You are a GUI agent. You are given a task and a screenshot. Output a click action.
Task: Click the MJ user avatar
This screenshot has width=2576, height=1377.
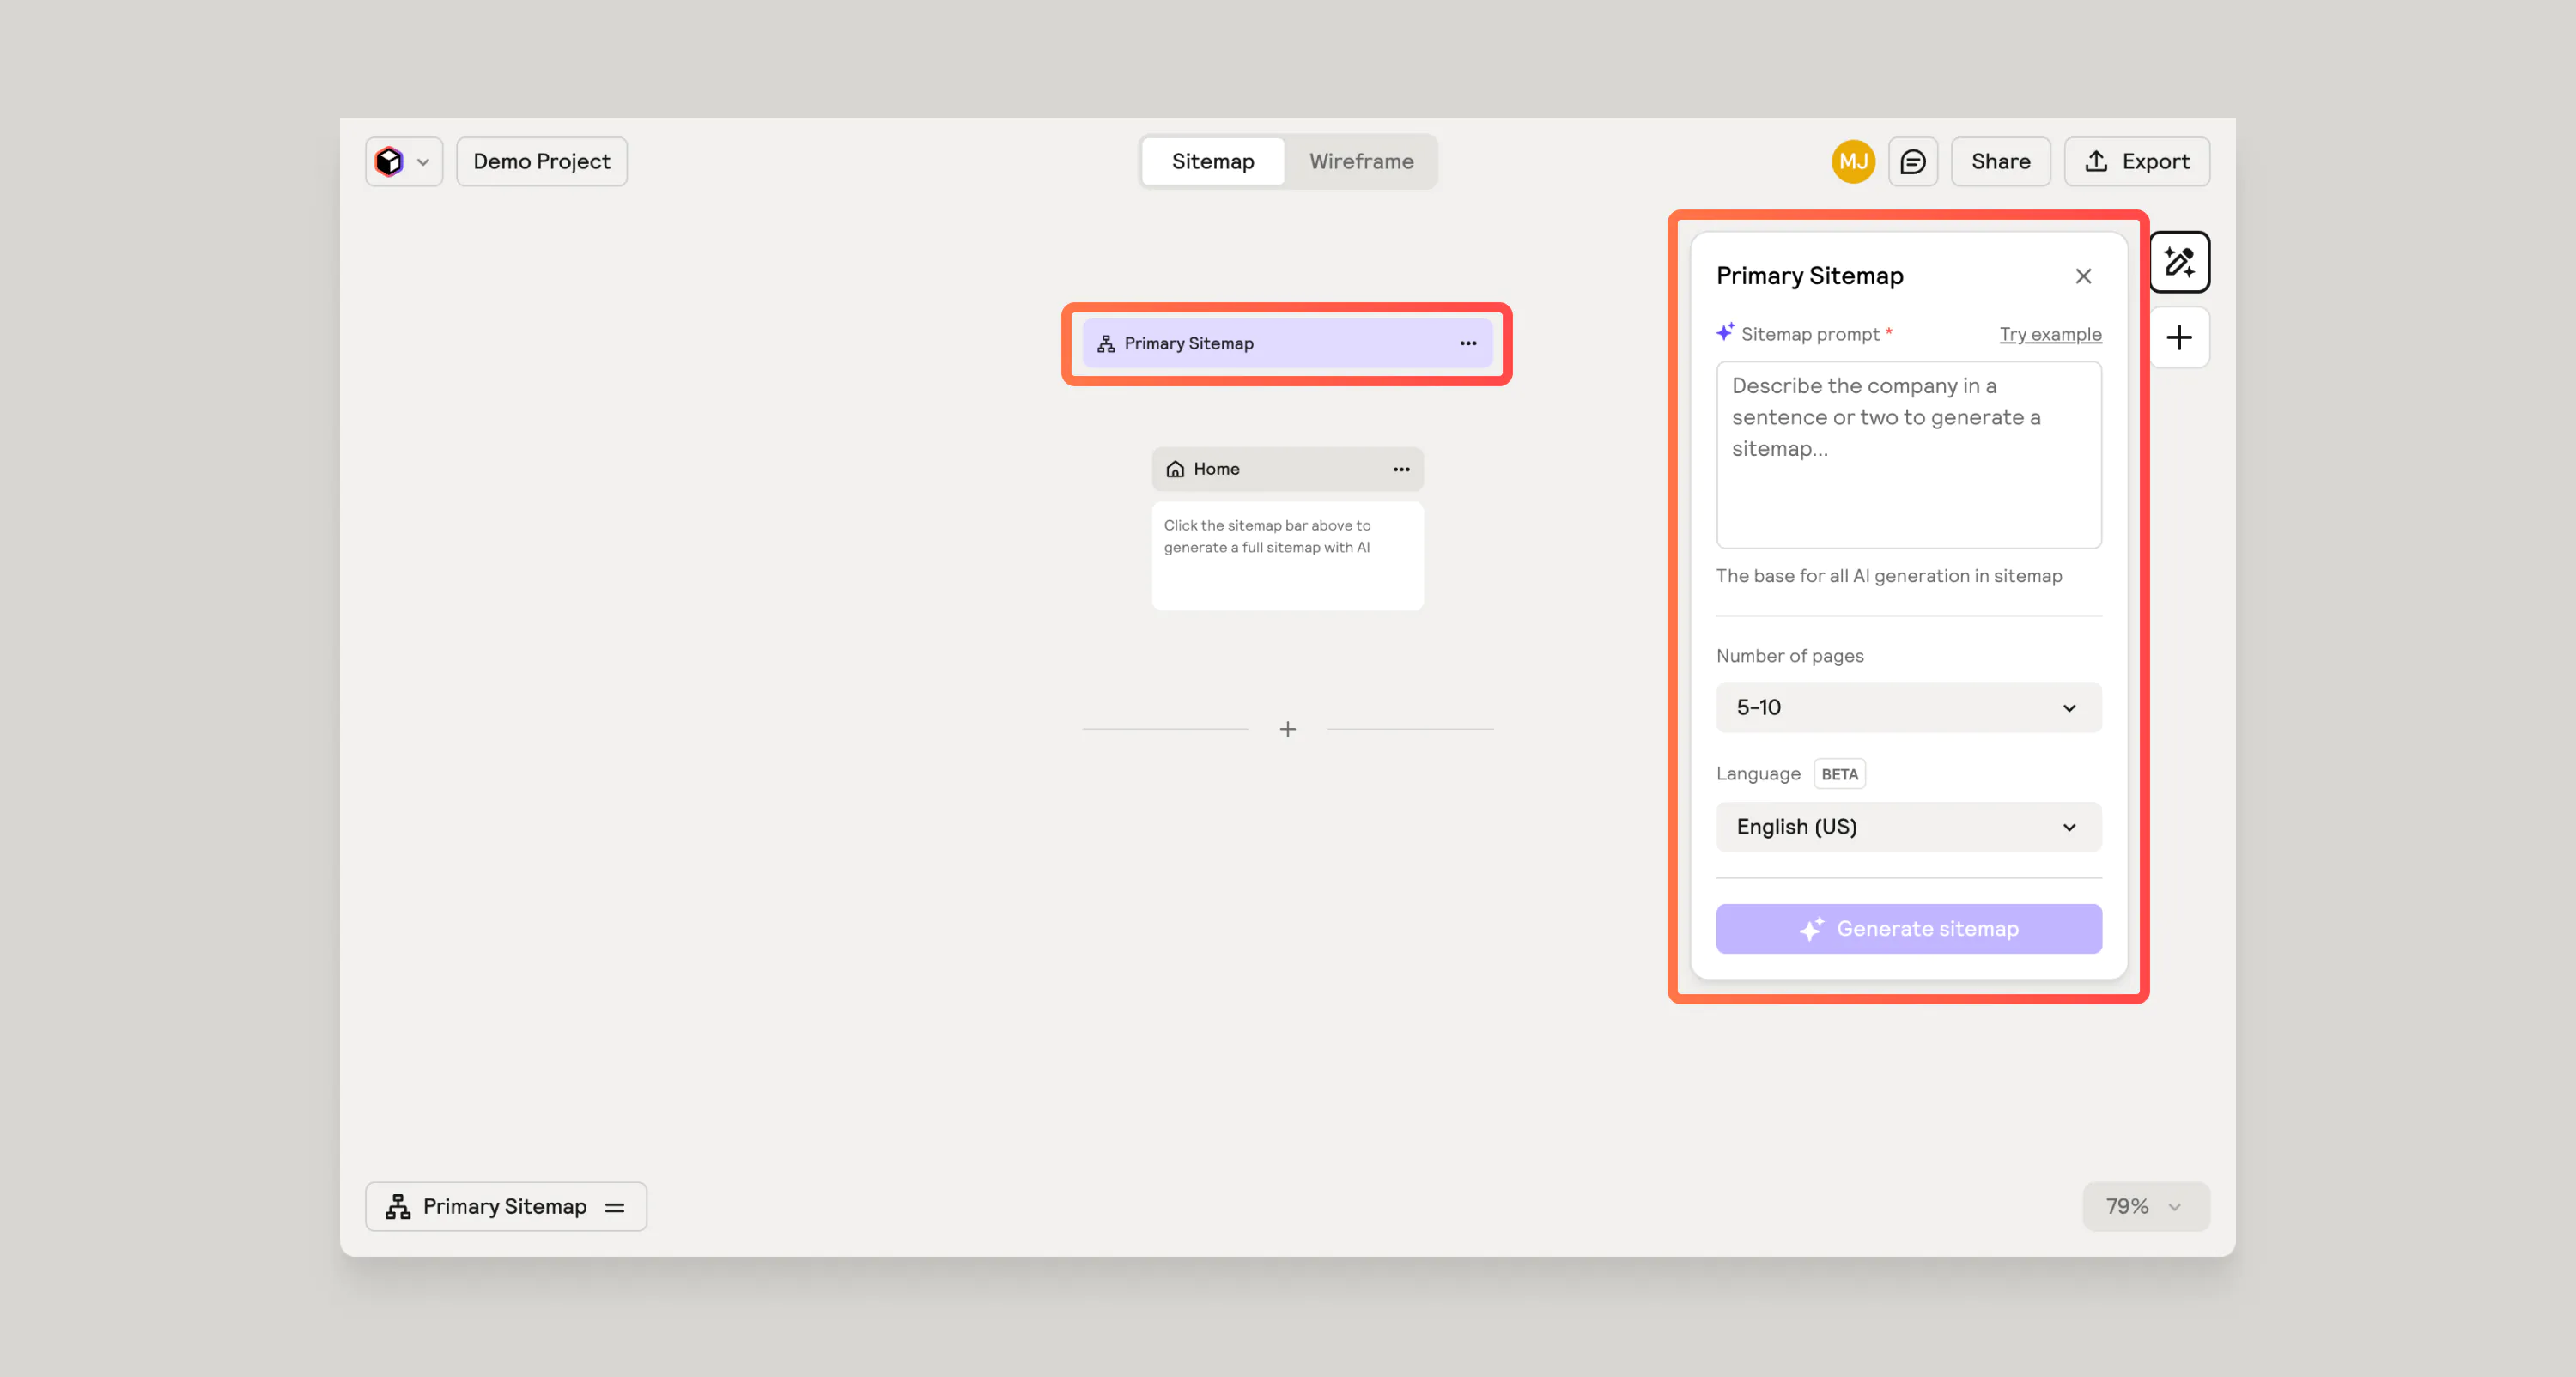pos(1853,161)
